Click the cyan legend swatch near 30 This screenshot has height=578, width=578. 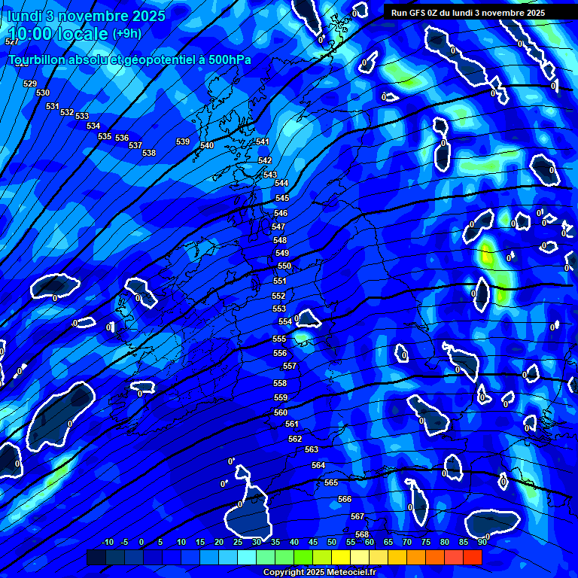coord(247,558)
